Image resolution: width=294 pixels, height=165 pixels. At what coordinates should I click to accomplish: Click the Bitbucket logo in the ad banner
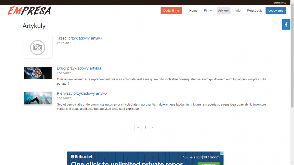(82, 157)
